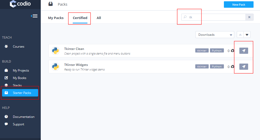Switch to the Certified tab
The image size is (260, 140).
[80, 18]
